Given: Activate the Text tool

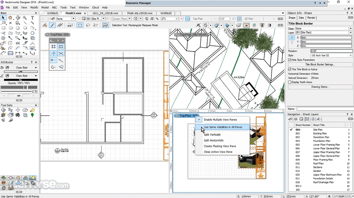Looking at the screenshot, I should [x=32, y=18].
